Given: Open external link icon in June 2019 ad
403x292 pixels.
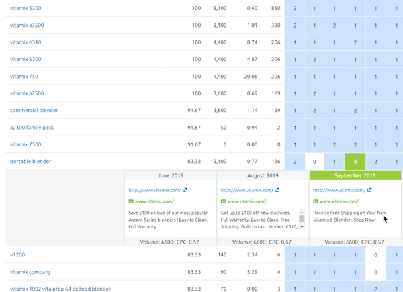Looking at the screenshot, I should 185,190.
